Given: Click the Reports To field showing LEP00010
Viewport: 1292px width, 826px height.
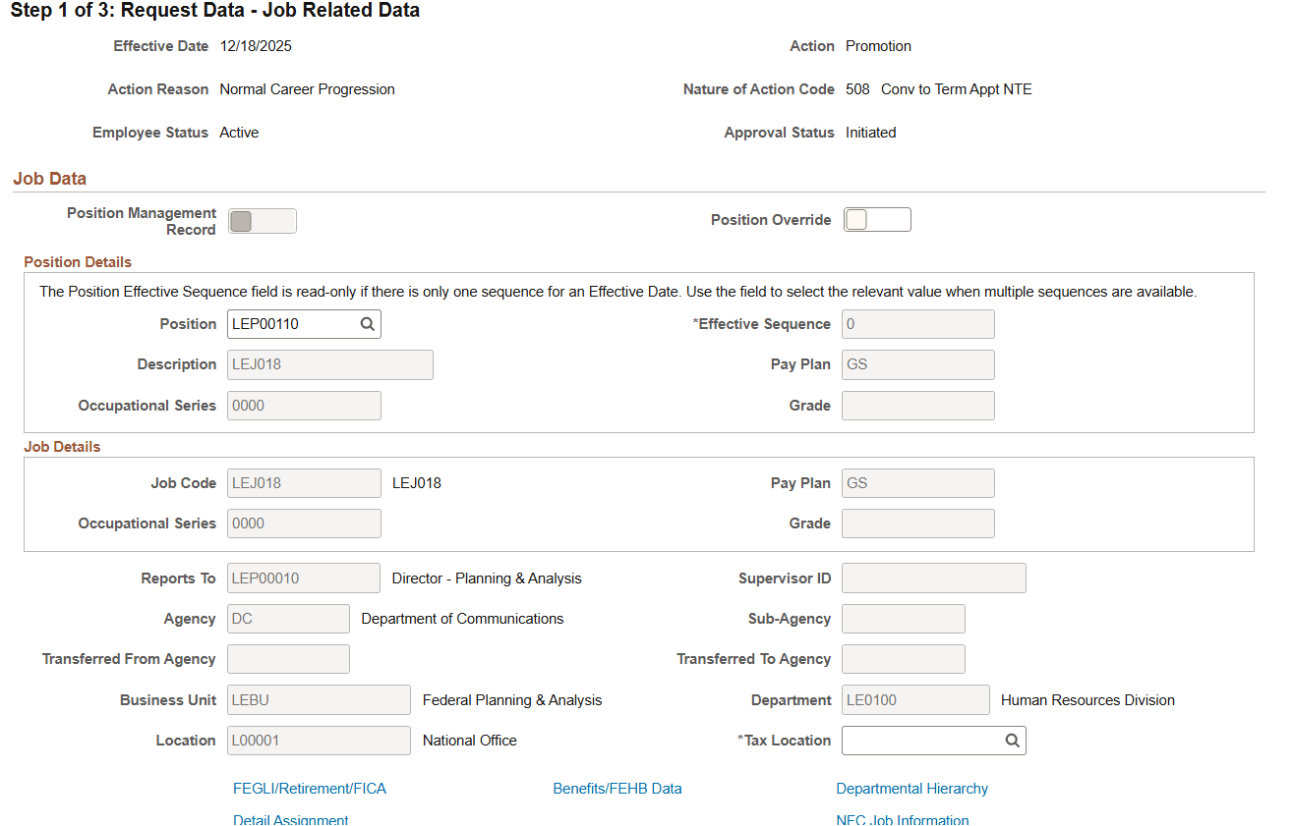Looking at the screenshot, I should click(303, 578).
